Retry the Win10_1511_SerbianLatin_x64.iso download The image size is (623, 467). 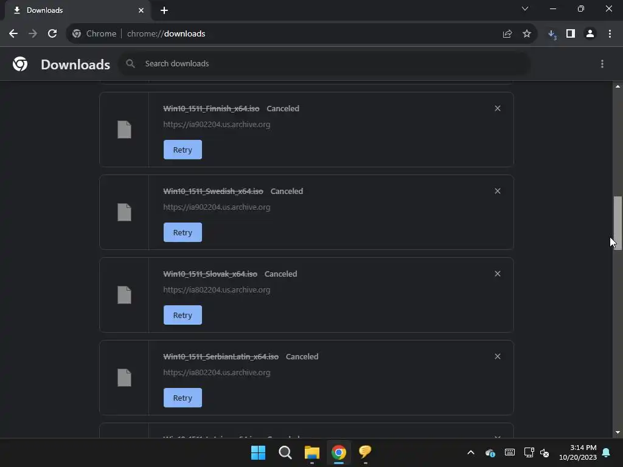click(183, 398)
